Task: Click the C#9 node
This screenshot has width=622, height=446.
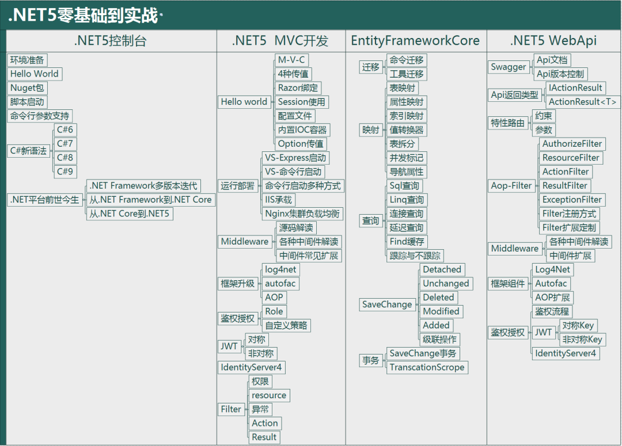Action: point(65,171)
